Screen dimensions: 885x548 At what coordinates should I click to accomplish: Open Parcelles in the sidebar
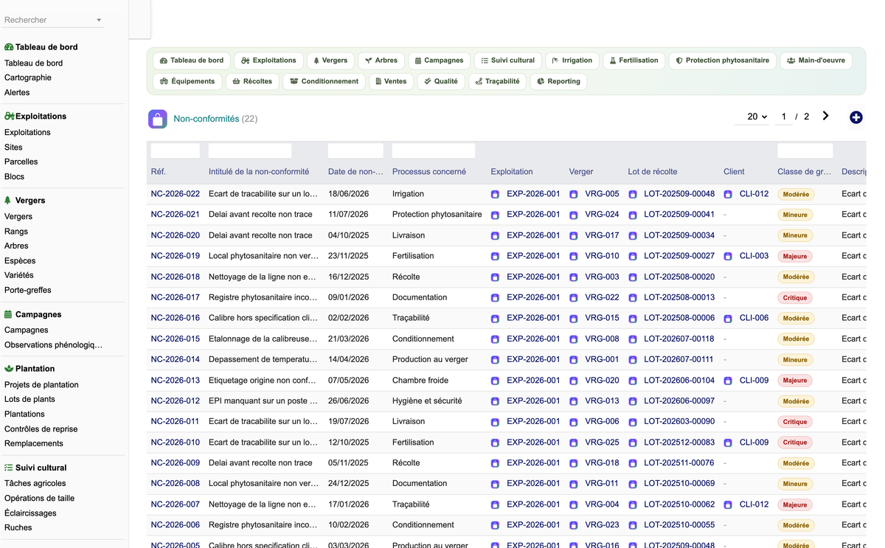tap(21, 162)
